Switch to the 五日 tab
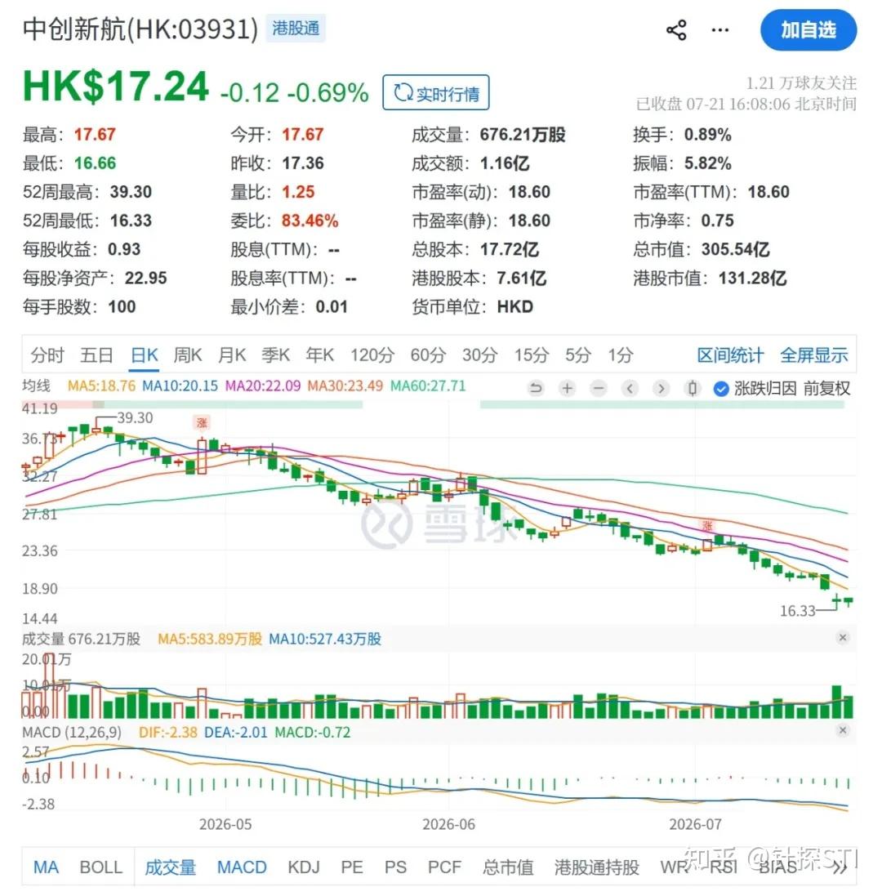This screenshot has height=896, width=882. [x=96, y=355]
